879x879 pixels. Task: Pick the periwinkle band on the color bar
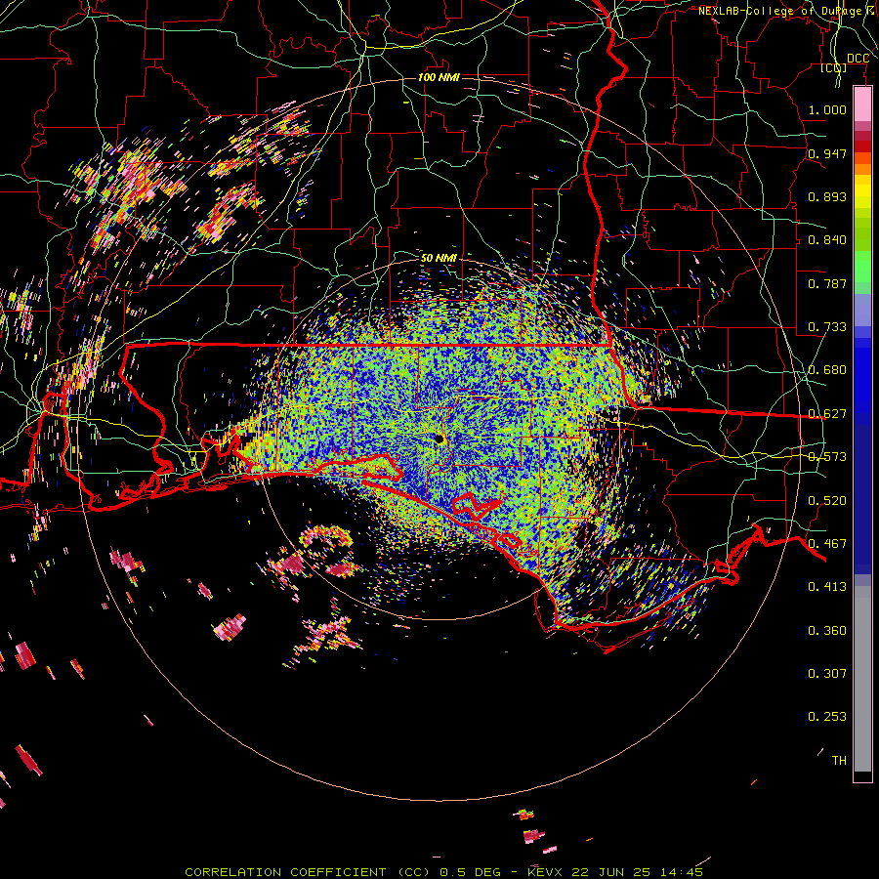click(862, 312)
